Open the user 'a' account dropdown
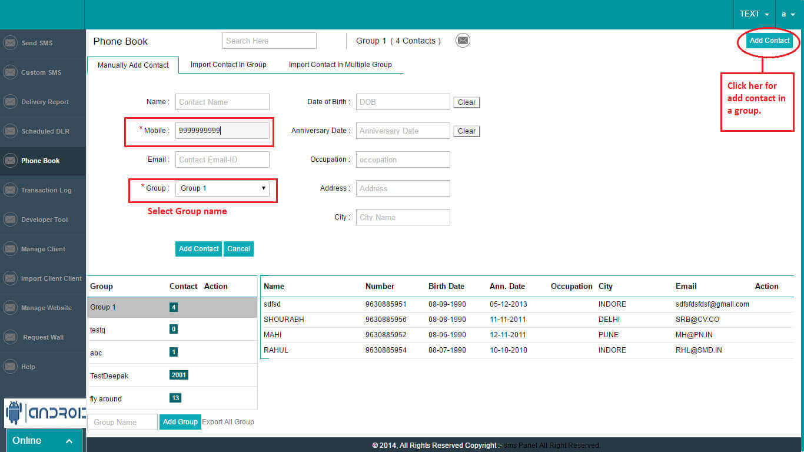The height and width of the screenshot is (452, 804). point(788,14)
